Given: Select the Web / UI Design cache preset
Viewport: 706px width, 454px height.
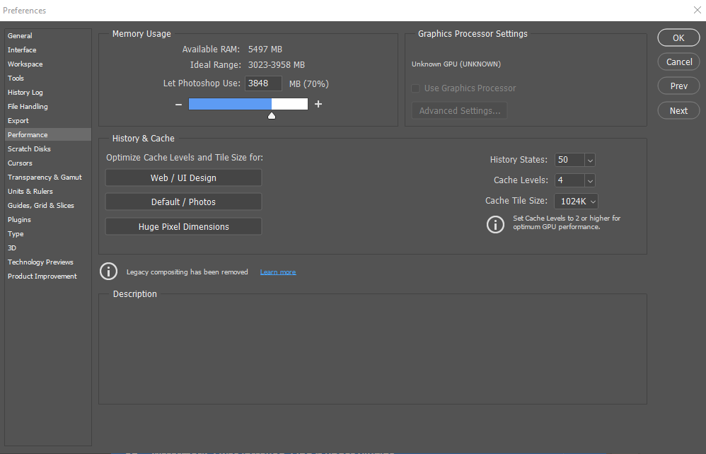Looking at the screenshot, I should 183,177.
